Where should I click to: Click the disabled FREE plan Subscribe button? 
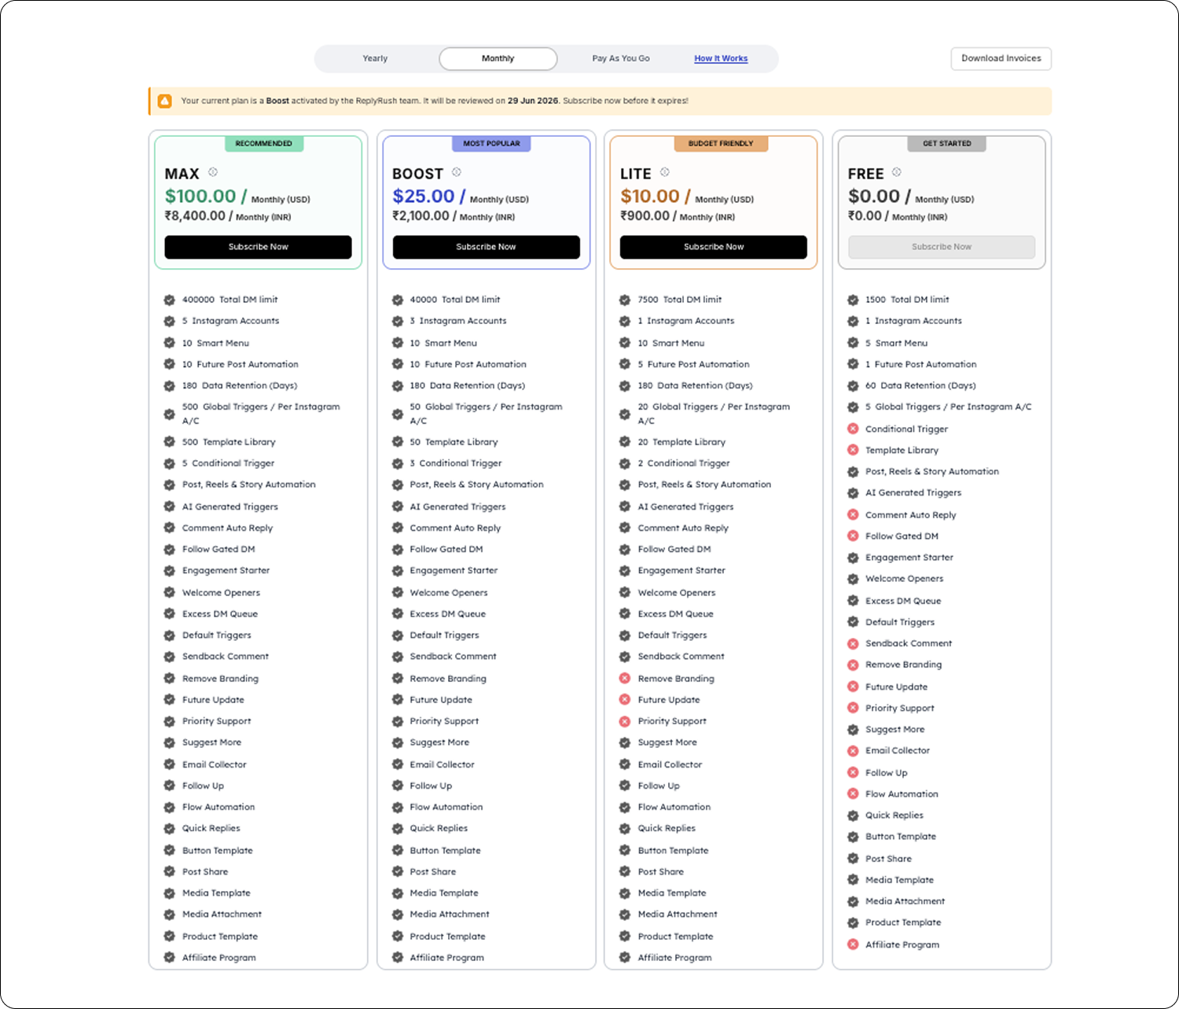[942, 247]
